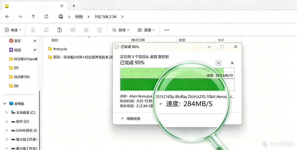Open a new tab with plus button

(74, 6)
